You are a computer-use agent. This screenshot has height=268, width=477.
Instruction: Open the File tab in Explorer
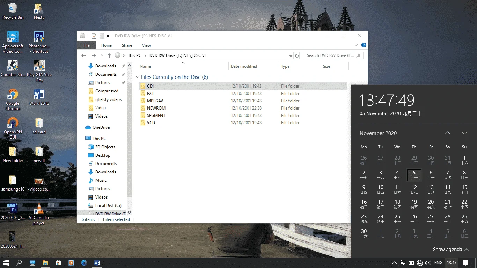pyautogui.click(x=87, y=45)
